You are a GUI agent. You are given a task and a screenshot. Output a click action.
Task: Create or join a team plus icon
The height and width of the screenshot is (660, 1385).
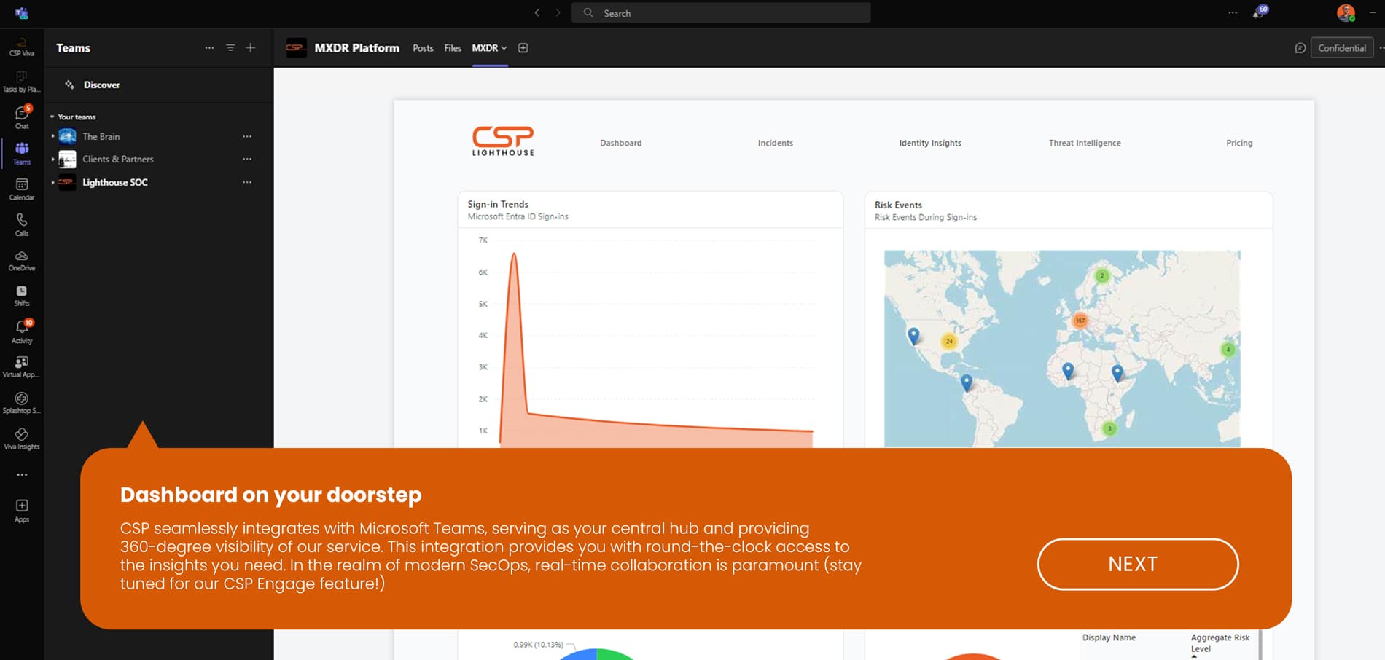[251, 48]
